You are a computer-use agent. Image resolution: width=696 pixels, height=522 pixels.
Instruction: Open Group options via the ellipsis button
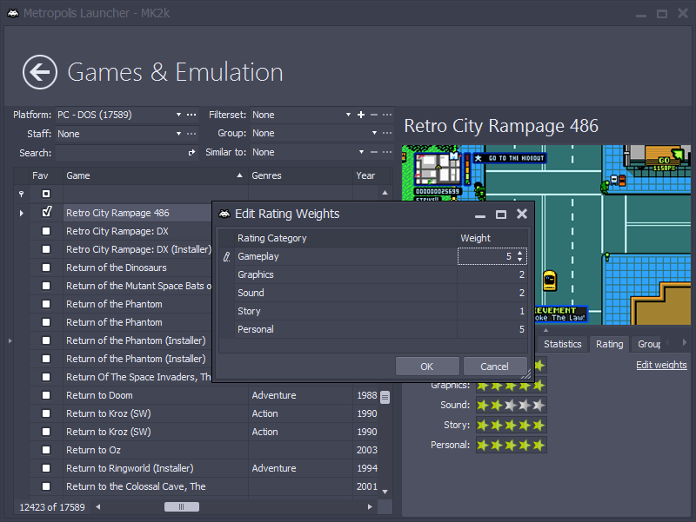387,133
